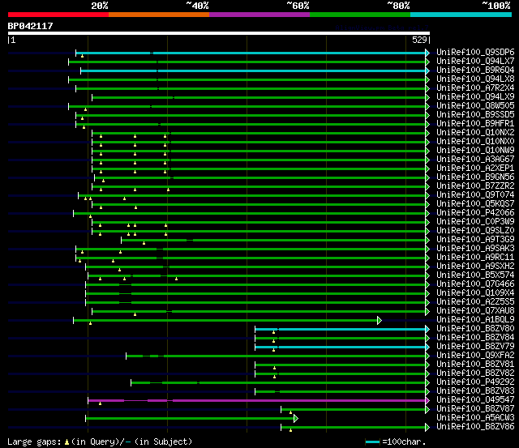
Task: Click the UniRef100_A2XEP1 label
Action: pos(475,169)
